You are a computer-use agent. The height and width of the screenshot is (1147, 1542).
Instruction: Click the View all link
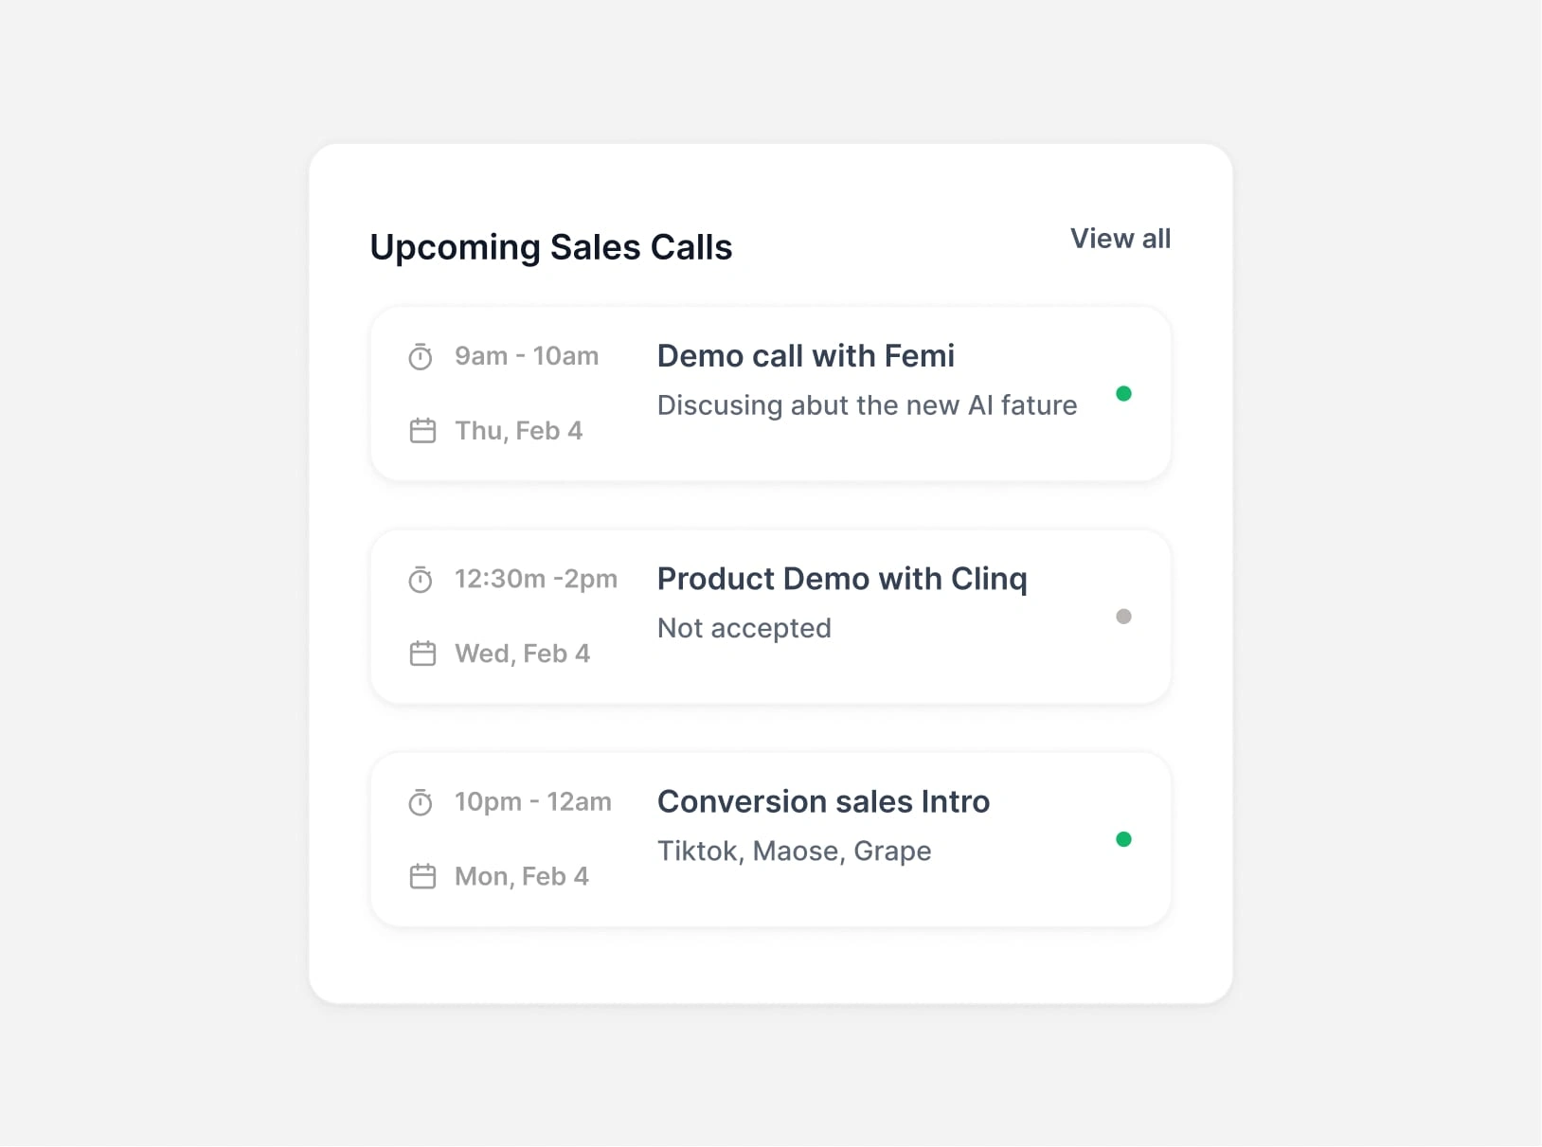1121,239
